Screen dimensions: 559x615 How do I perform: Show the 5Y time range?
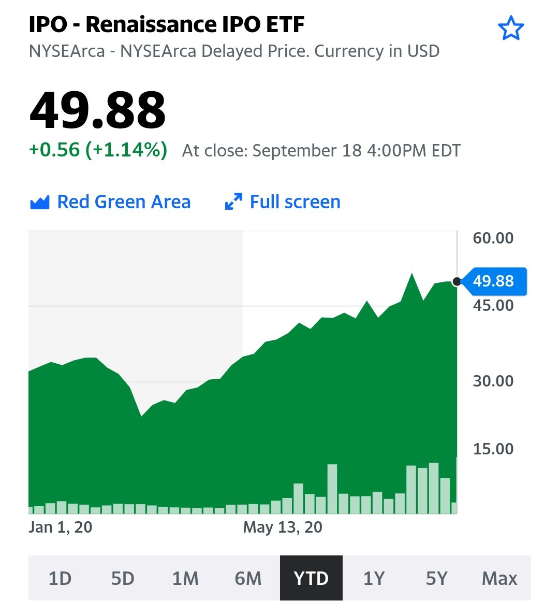[x=437, y=578]
